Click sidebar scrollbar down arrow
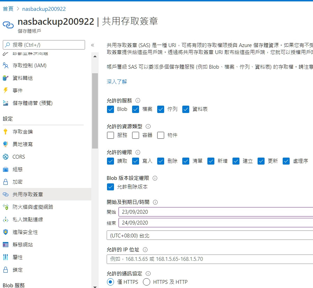This screenshot has height=288, width=313. click(95, 287)
